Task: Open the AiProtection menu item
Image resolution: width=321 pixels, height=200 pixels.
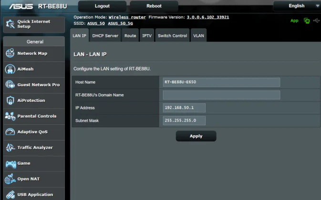Action: pyautogui.click(x=34, y=101)
